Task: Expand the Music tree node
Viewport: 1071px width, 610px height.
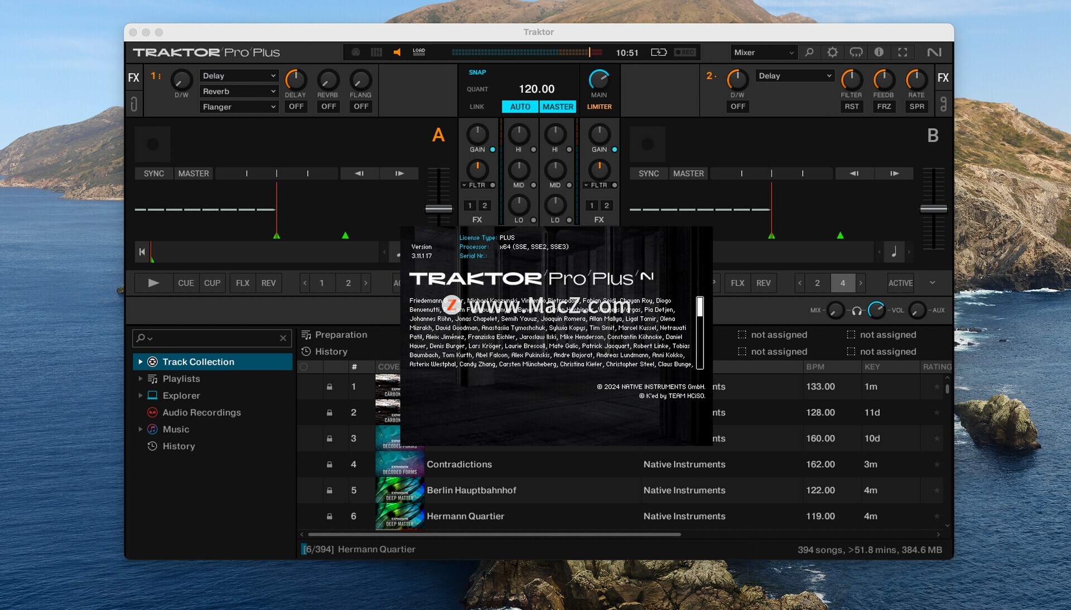Action: click(x=140, y=429)
